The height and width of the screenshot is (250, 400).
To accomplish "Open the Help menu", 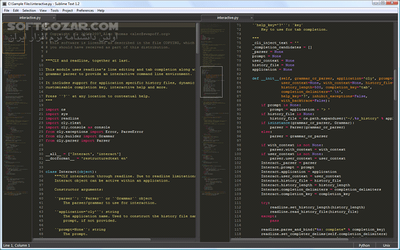I will [101, 10].
